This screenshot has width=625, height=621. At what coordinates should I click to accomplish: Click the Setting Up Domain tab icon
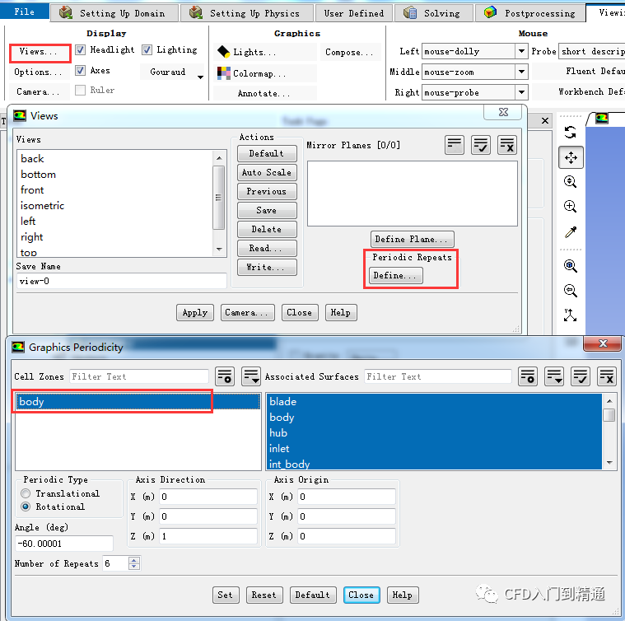pyautogui.click(x=66, y=12)
